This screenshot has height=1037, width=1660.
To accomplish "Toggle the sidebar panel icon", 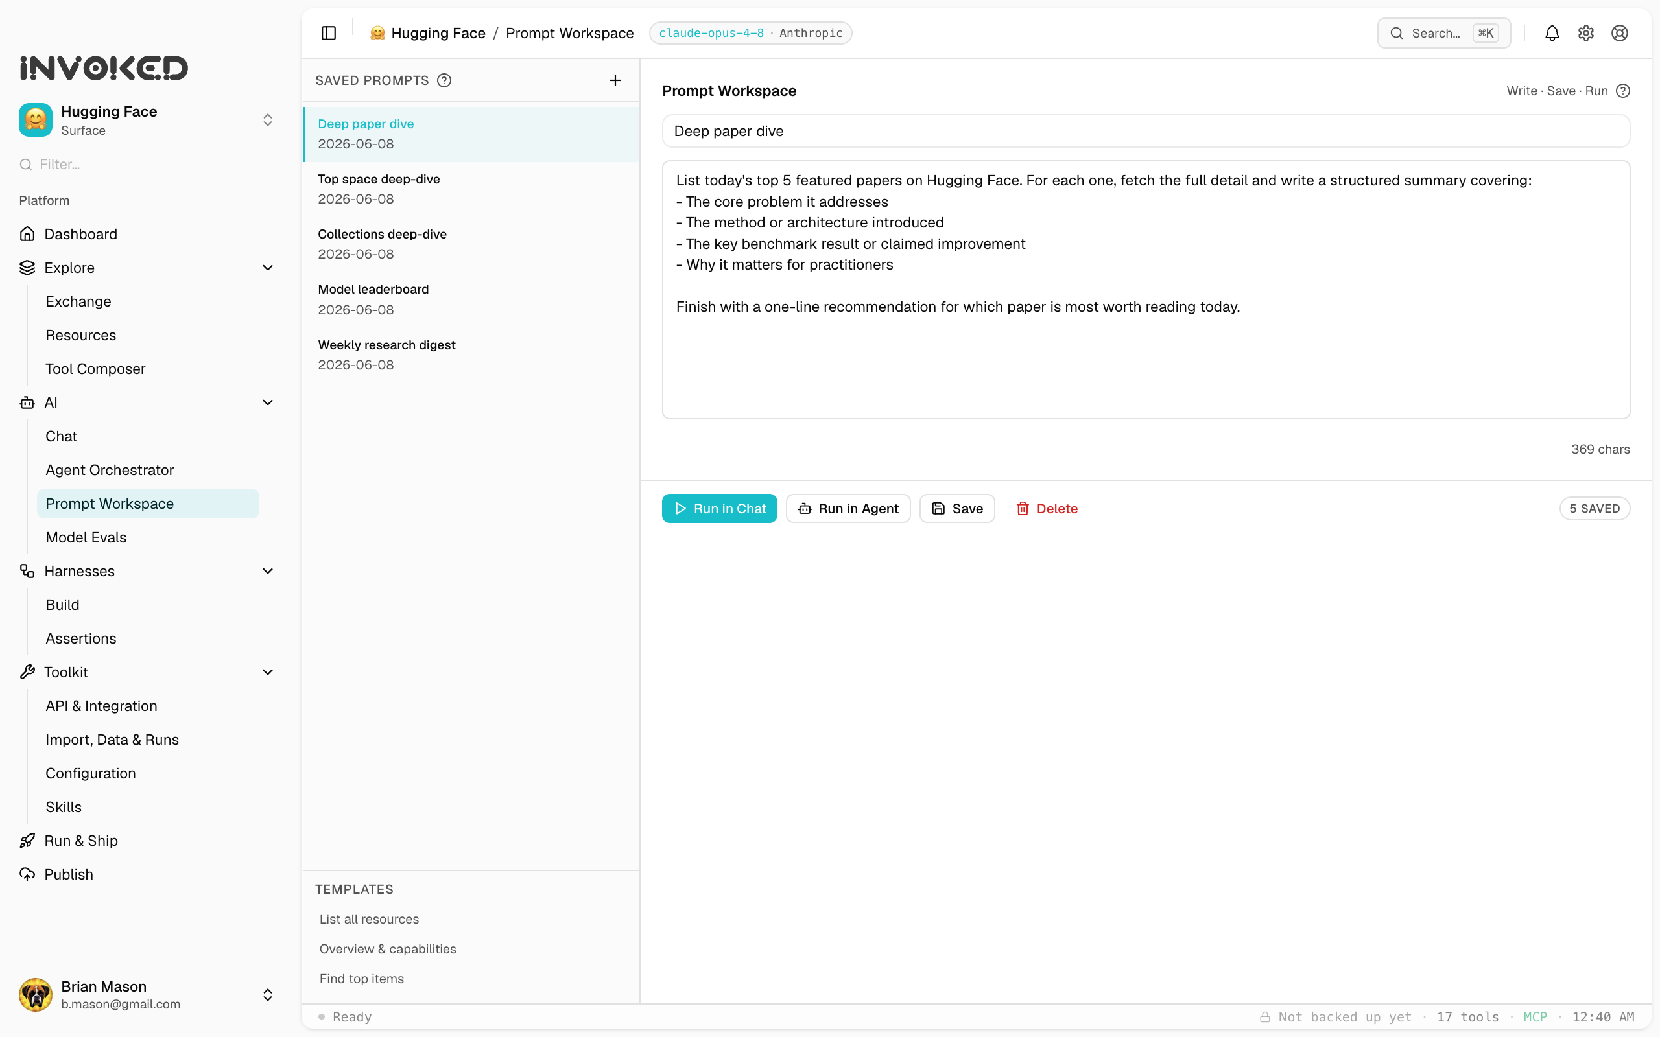I will click(x=329, y=33).
